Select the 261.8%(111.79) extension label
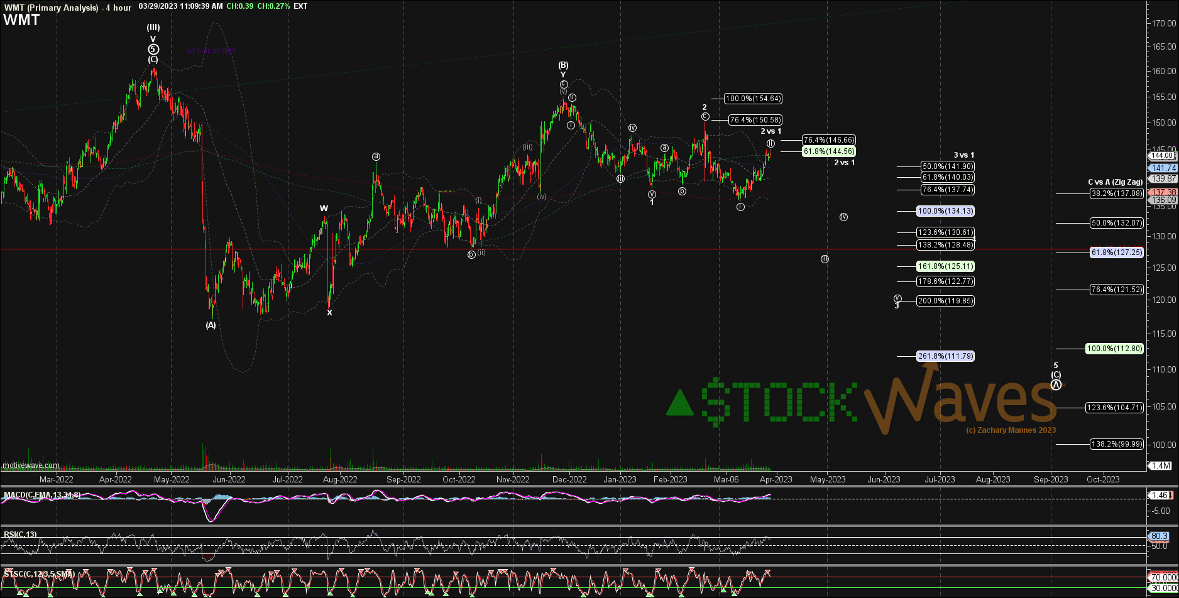Image resolution: width=1179 pixels, height=598 pixels. [x=946, y=356]
